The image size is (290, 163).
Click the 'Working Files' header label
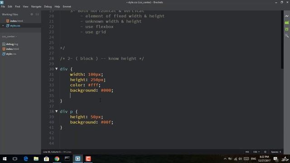(10, 14)
